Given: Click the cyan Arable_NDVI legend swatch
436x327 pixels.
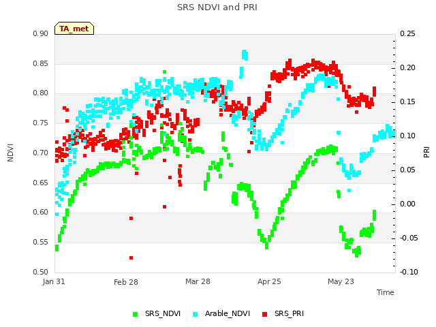Looking at the screenshot, I should click(196, 314).
